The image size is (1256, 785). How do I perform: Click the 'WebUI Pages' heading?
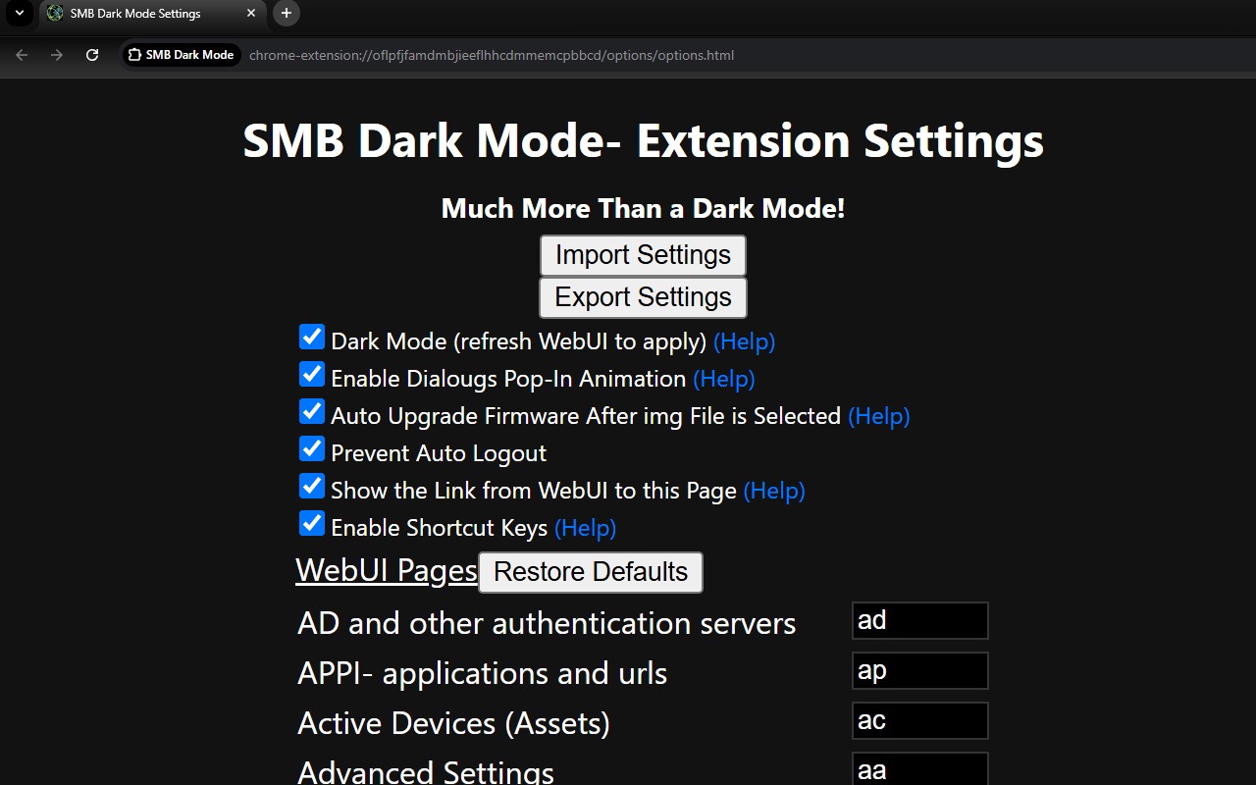(387, 571)
